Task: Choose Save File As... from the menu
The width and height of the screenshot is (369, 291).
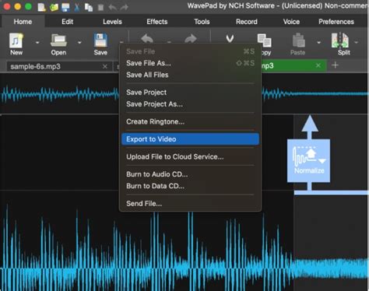Action: pyautogui.click(x=190, y=63)
